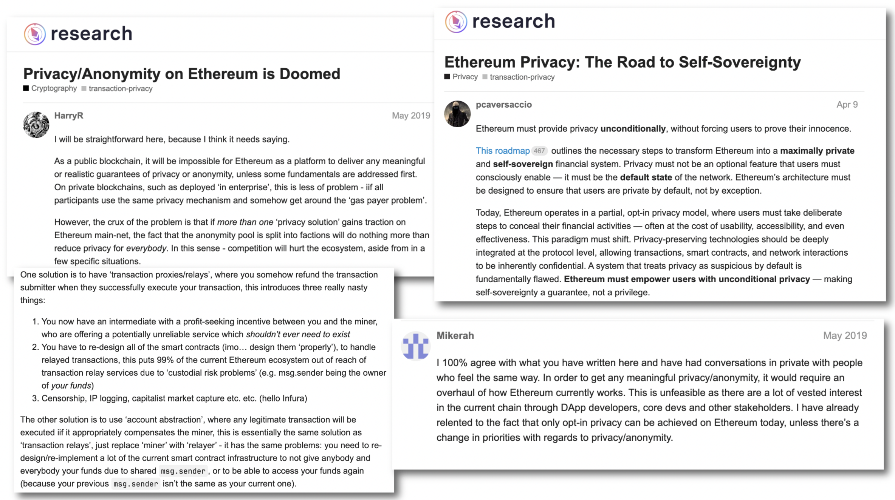The height and width of the screenshot is (500, 895).
Task: Open 'Privacy/Anonymity on Ethereum is Doomed' title
Action: [181, 74]
